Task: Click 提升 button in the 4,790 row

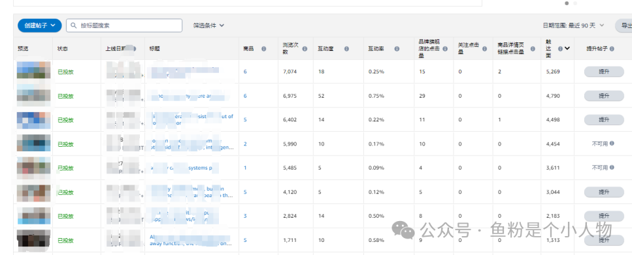Action: [x=604, y=96]
